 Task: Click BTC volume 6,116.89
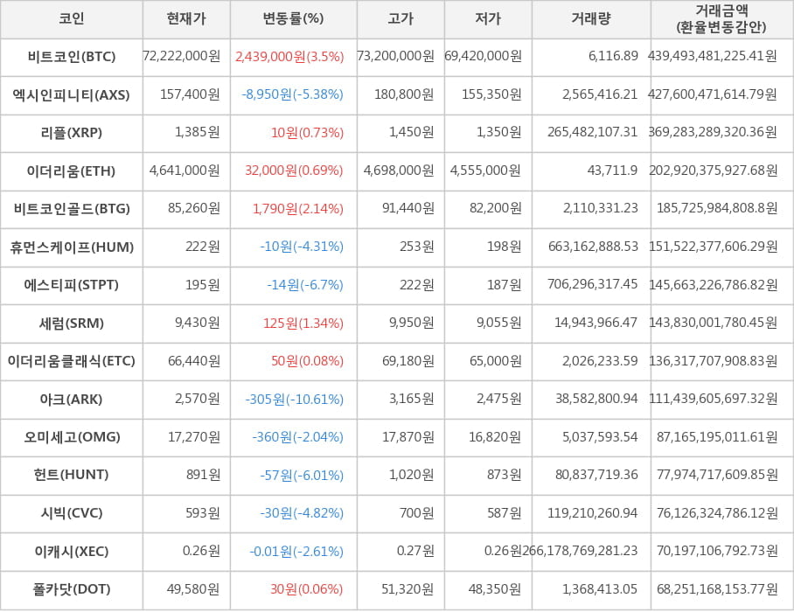tap(613, 56)
